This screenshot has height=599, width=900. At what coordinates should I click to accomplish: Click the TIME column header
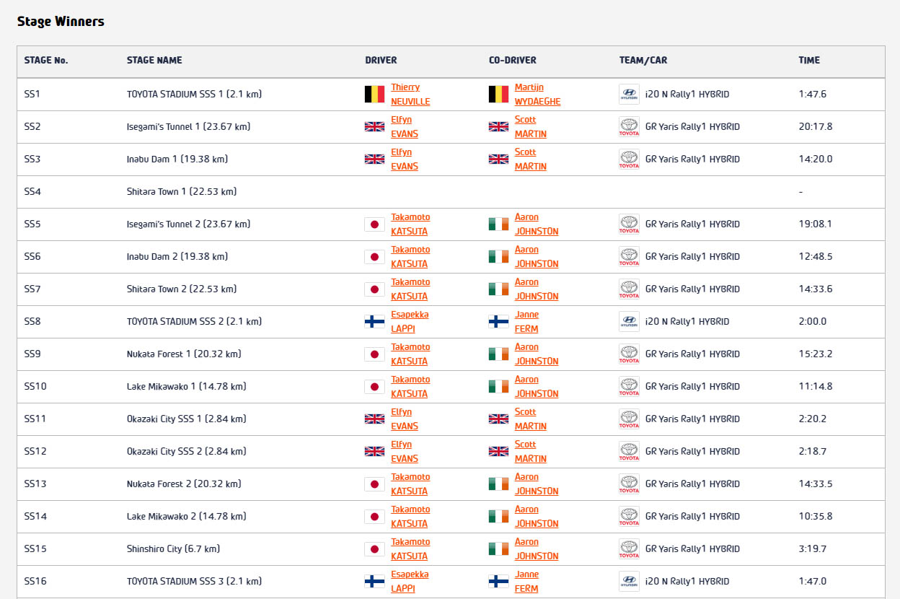pos(809,61)
